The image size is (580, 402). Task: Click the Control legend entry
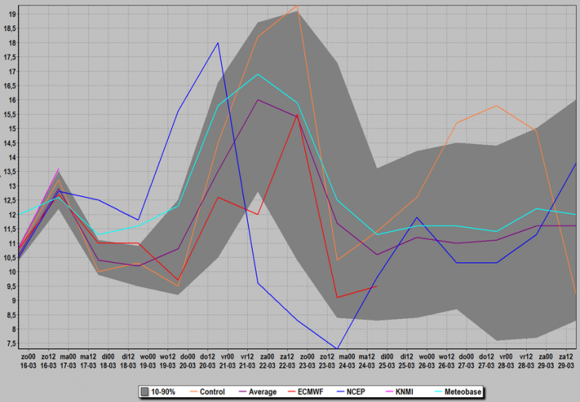coord(207,392)
